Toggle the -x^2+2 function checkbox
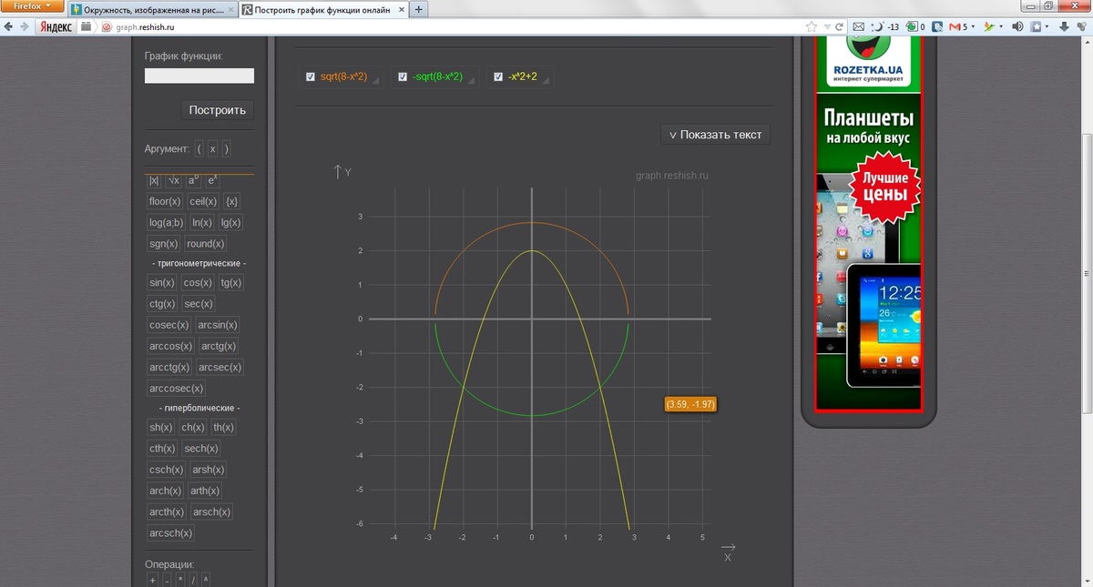The height and width of the screenshot is (587, 1093). pos(498,76)
